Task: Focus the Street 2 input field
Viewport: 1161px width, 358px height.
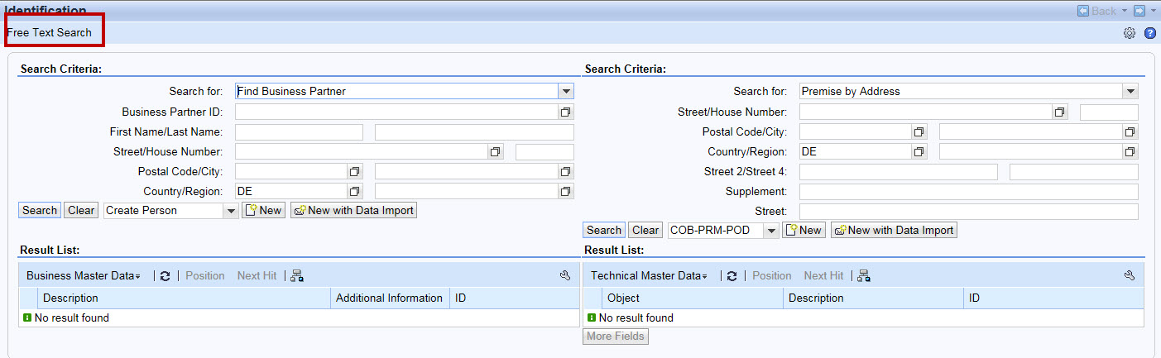Action: pyautogui.click(x=899, y=172)
